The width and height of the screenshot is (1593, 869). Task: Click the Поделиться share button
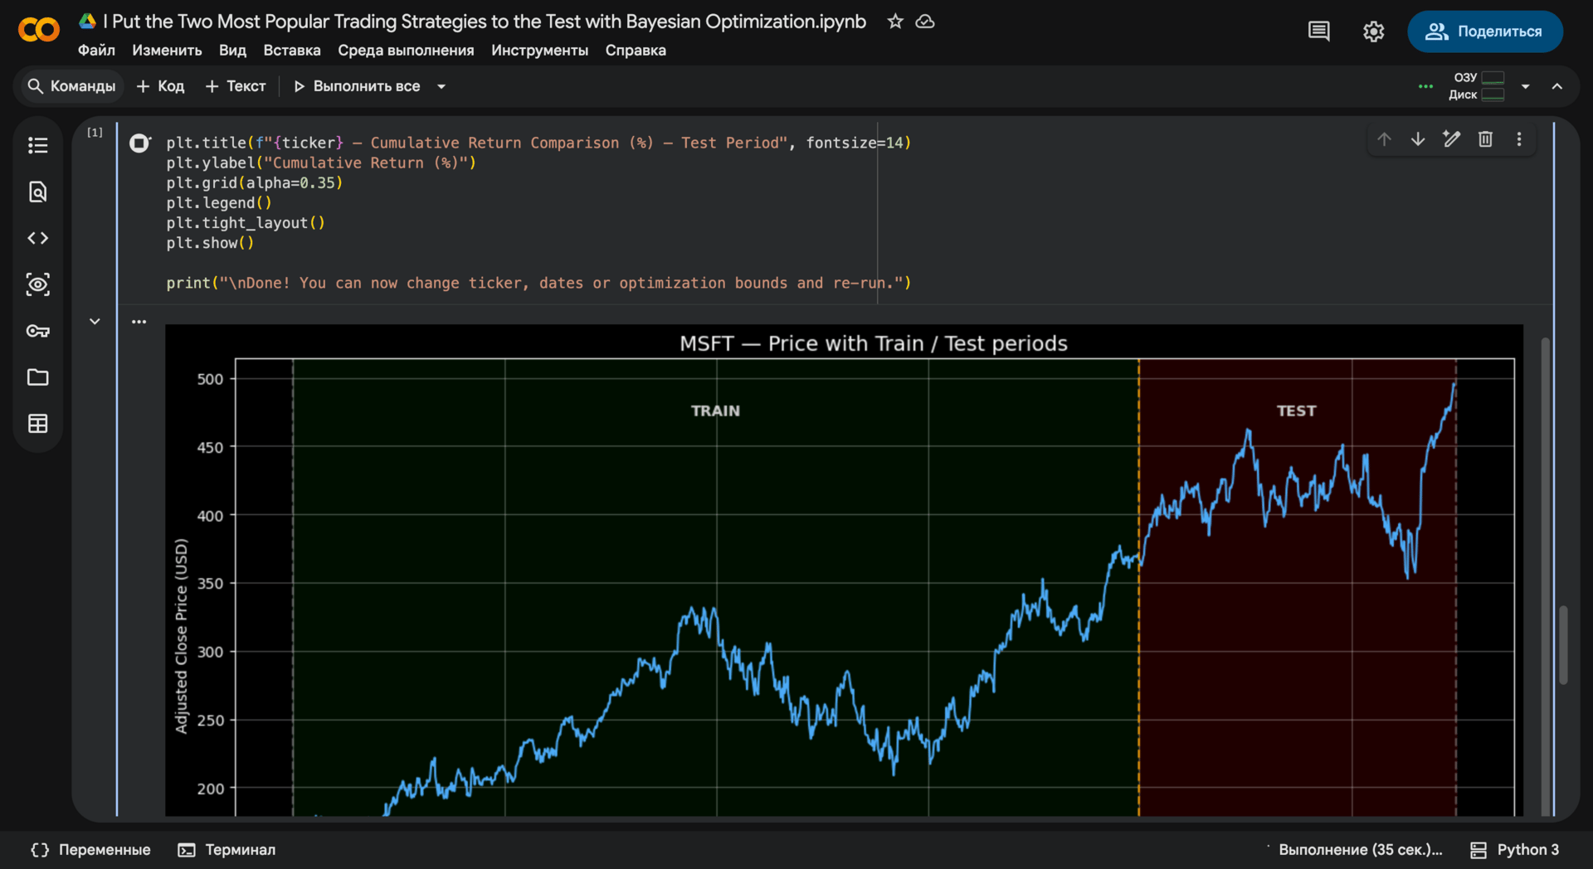pyautogui.click(x=1484, y=32)
